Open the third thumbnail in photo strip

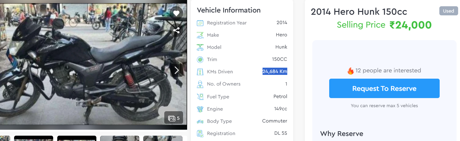(x=77, y=138)
